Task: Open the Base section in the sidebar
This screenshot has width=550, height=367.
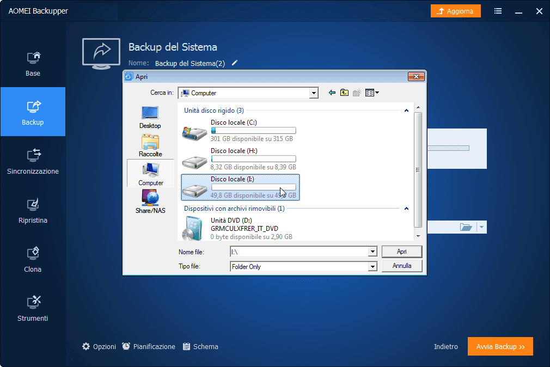Action: click(x=33, y=64)
